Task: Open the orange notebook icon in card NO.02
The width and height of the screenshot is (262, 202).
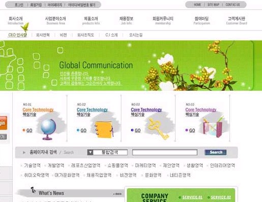Action: 104,129
